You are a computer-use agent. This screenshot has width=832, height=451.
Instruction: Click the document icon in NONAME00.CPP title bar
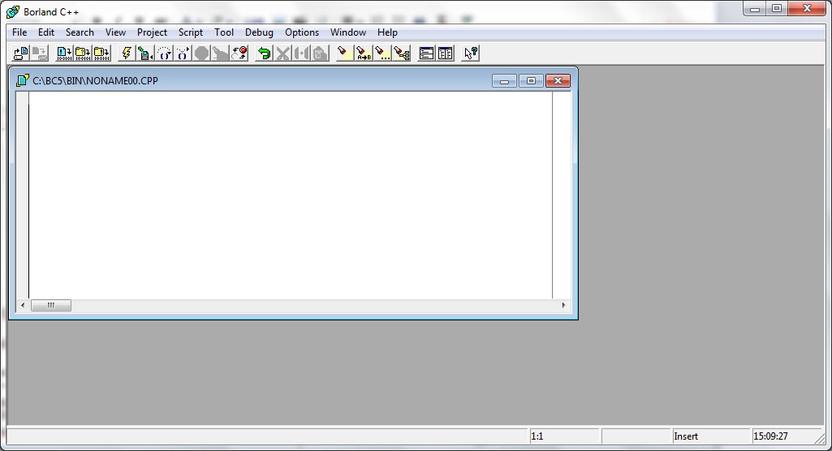point(23,80)
